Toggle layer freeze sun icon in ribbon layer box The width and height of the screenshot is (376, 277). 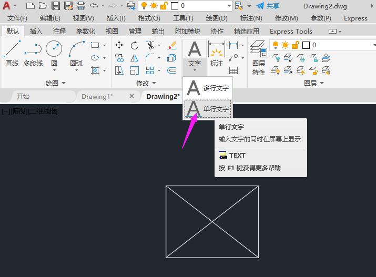[285, 45]
